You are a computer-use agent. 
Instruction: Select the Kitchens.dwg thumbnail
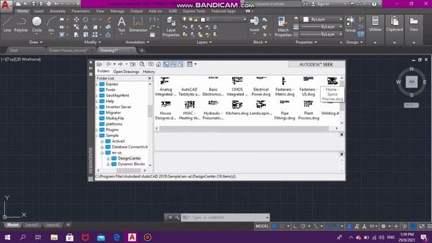click(237, 108)
